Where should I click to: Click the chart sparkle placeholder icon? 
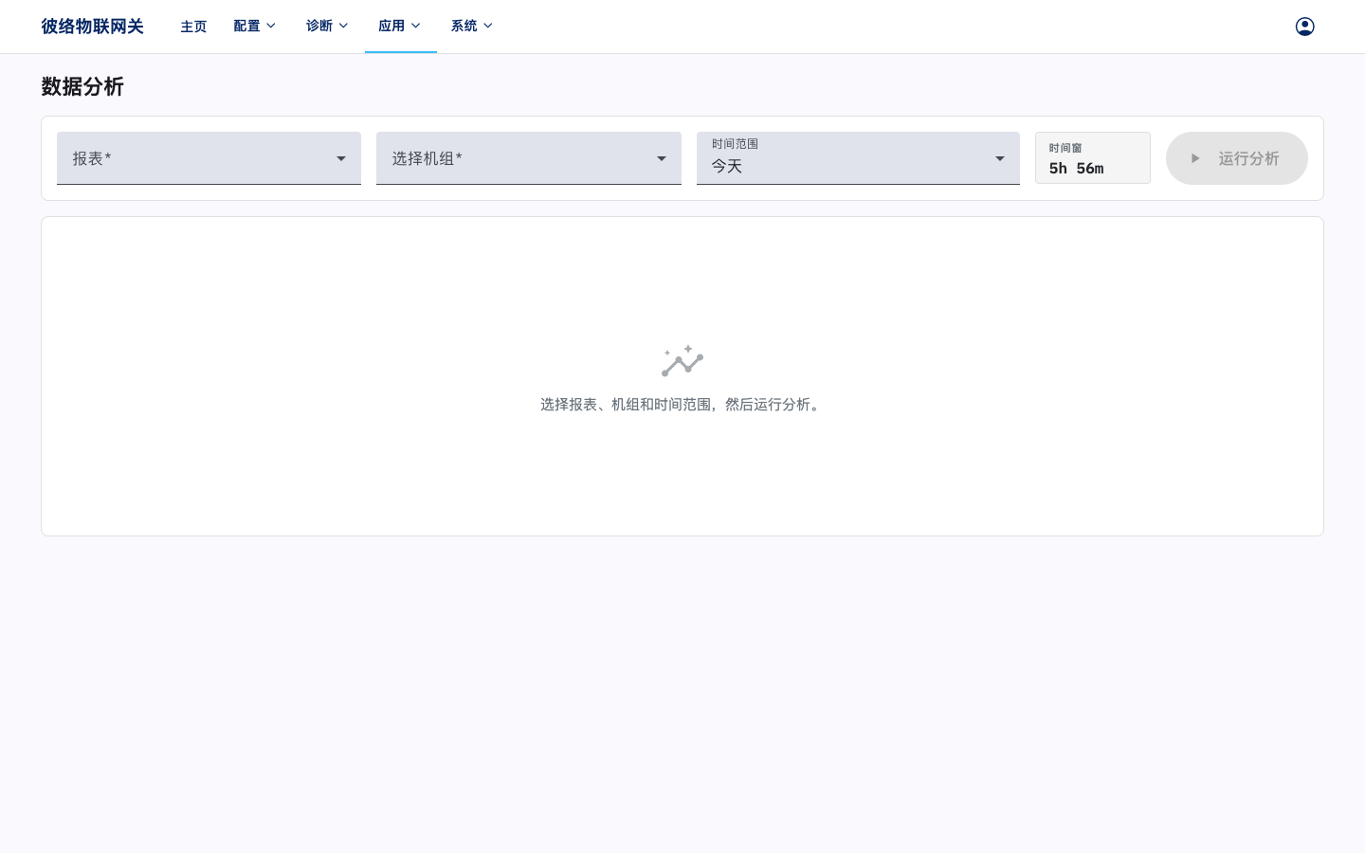pos(682,361)
